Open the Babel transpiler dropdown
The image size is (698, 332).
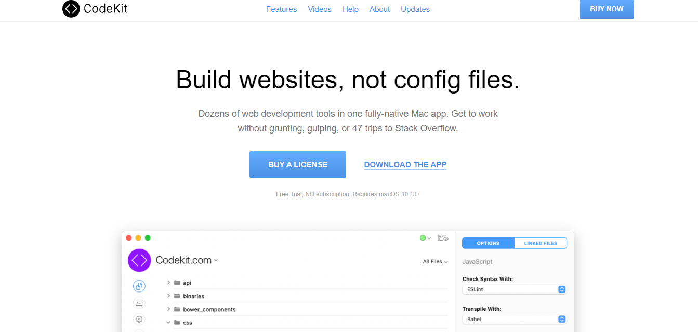pyautogui.click(x=514, y=319)
